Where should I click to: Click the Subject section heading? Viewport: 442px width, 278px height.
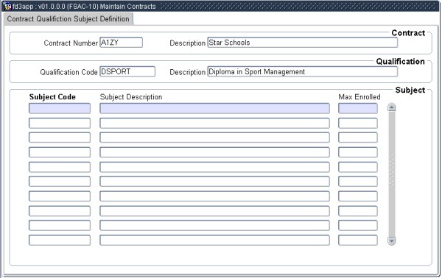[410, 90]
